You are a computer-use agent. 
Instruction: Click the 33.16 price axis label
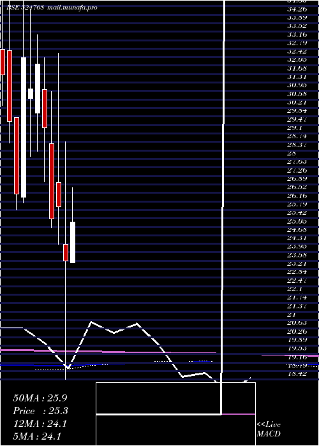click(297, 34)
